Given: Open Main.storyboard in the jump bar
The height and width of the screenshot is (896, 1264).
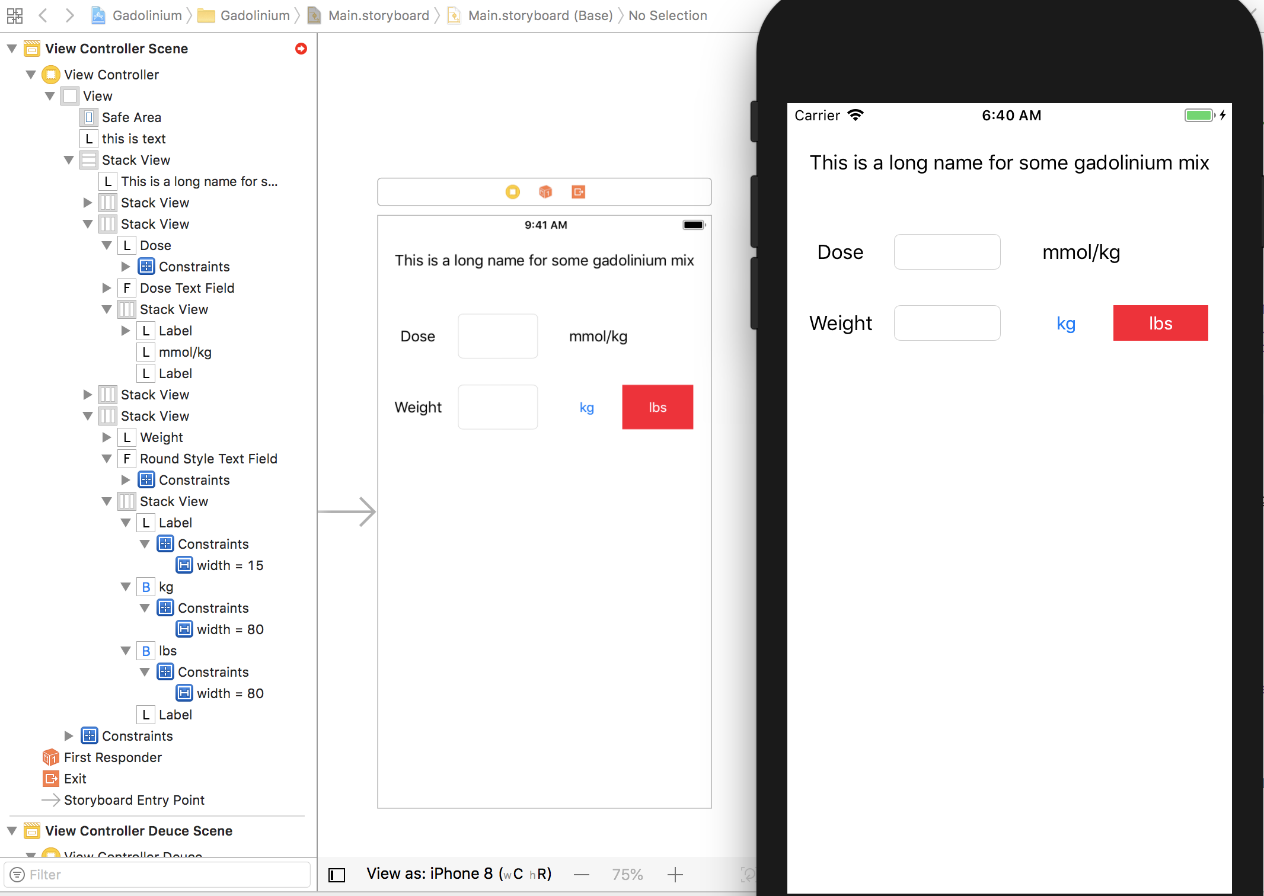Looking at the screenshot, I should click(378, 15).
